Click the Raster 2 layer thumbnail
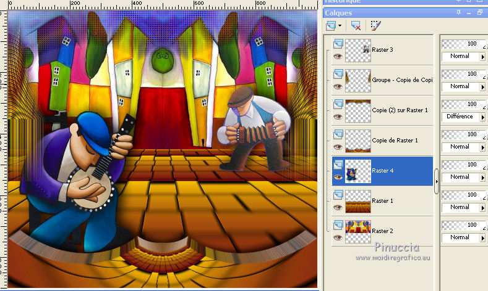 coord(358,232)
